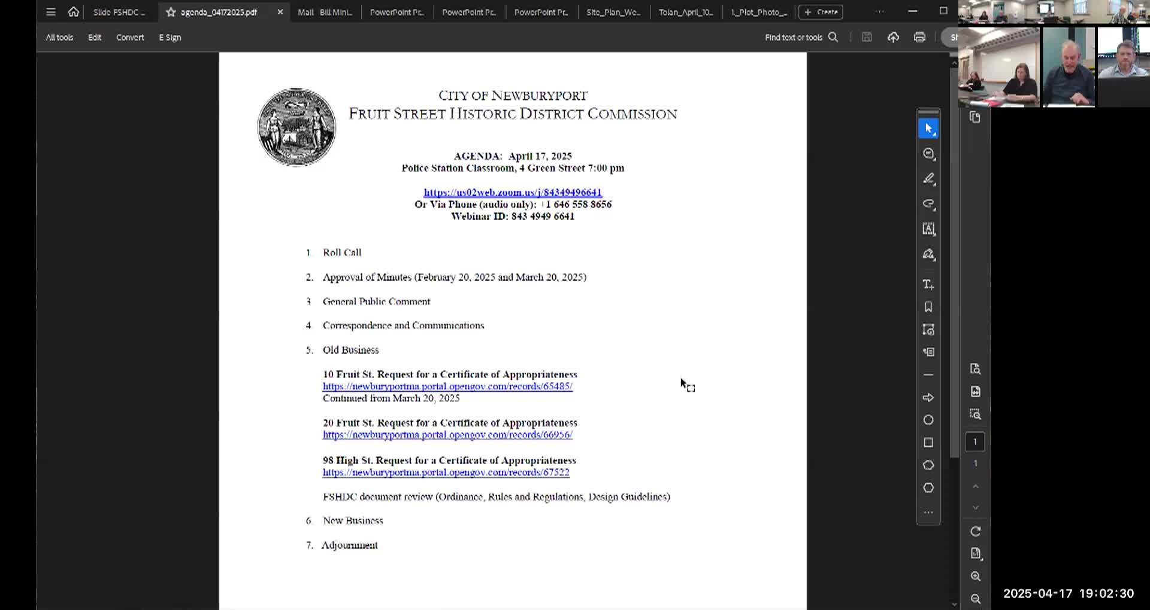The image size is (1150, 610).
Task: Open the Edit menu
Action: pos(95,37)
